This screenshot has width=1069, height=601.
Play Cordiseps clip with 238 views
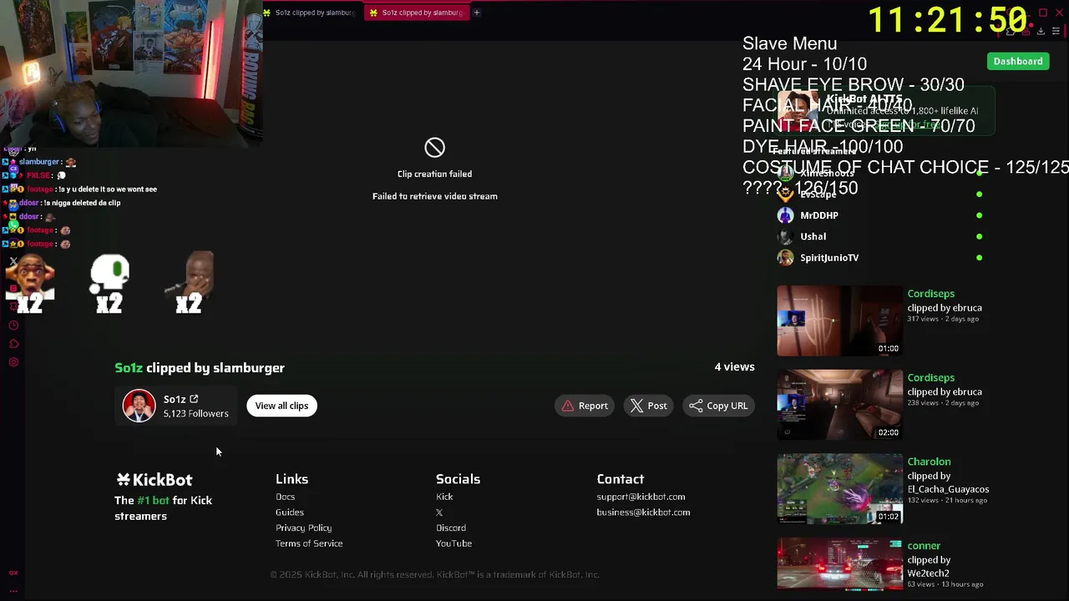click(839, 405)
